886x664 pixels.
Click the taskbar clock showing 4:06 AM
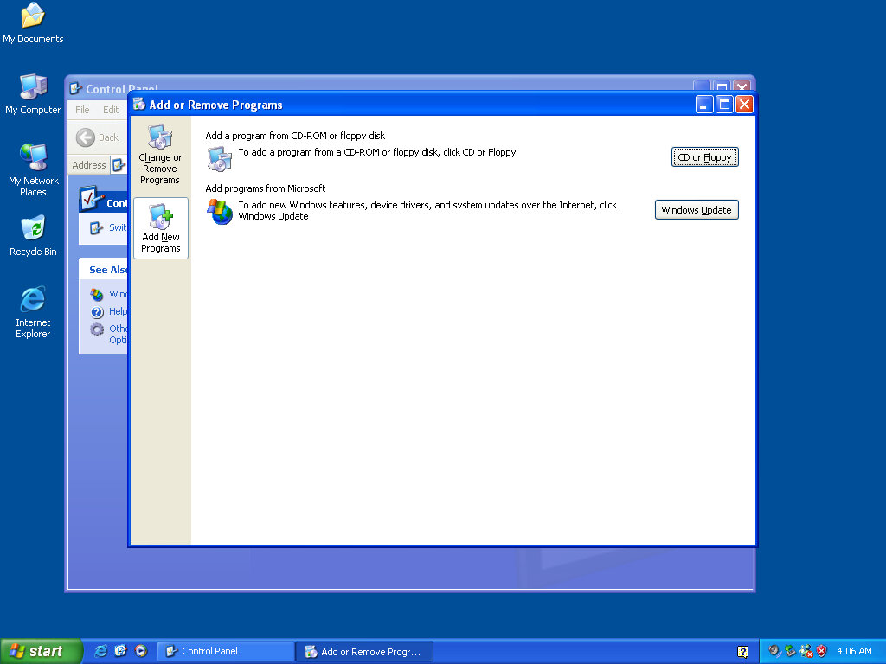(854, 651)
